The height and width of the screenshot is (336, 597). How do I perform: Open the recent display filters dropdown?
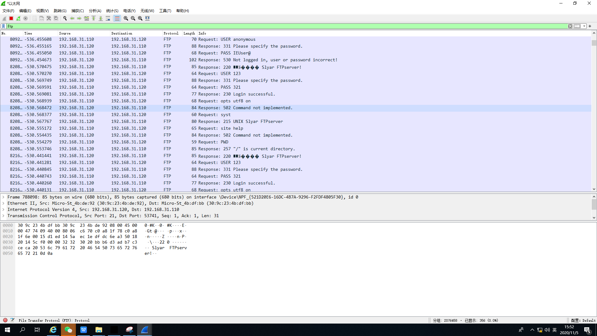[584, 26]
